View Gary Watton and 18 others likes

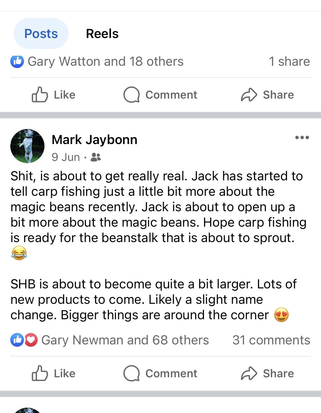tap(106, 61)
